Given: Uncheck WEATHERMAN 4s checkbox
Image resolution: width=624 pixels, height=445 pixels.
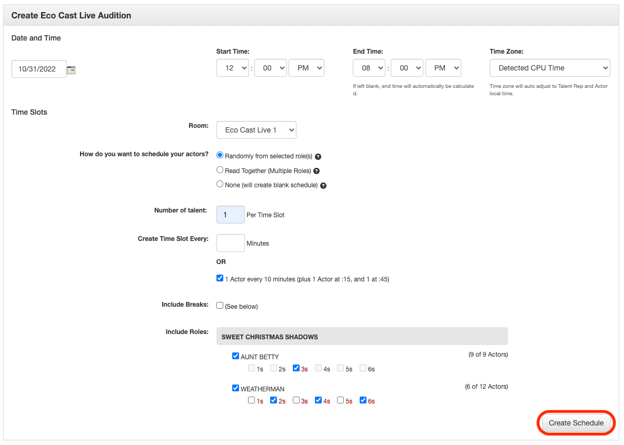Looking at the screenshot, I should tap(319, 400).
